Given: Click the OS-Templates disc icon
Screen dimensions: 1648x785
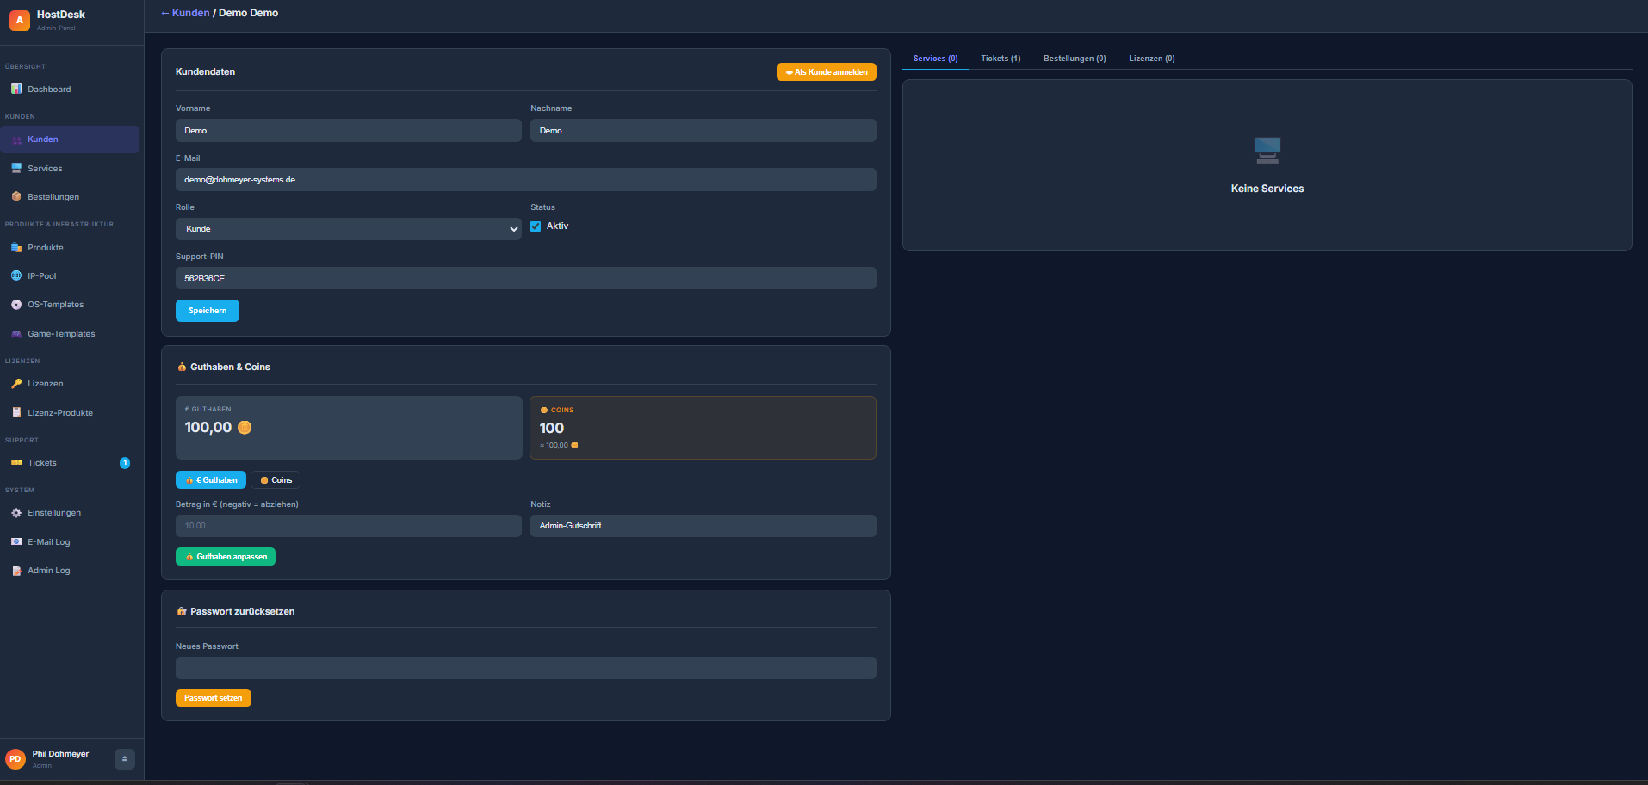Looking at the screenshot, I should (16, 305).
